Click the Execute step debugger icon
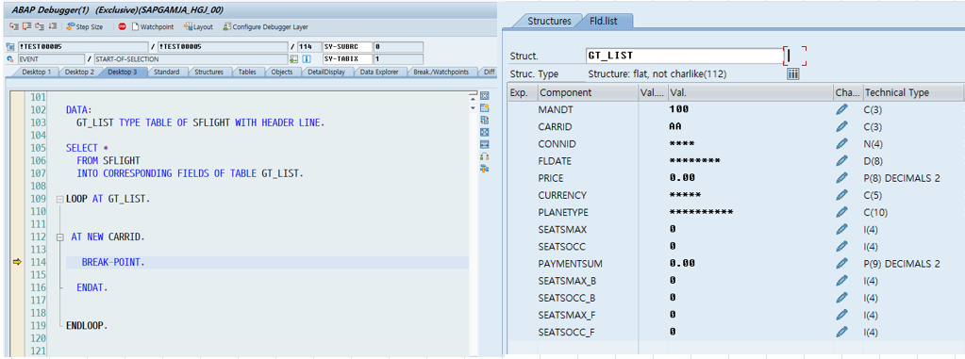The width and height of the screenshot is (965, 359). 26,27
